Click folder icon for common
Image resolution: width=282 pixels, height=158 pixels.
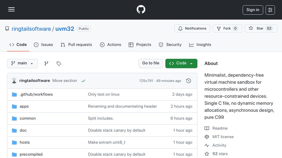click(x=14, y=118)
